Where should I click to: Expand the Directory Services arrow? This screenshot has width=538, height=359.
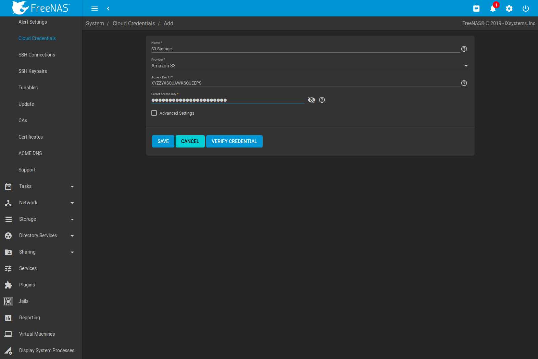pyautogui.click(x=72, y=236)
